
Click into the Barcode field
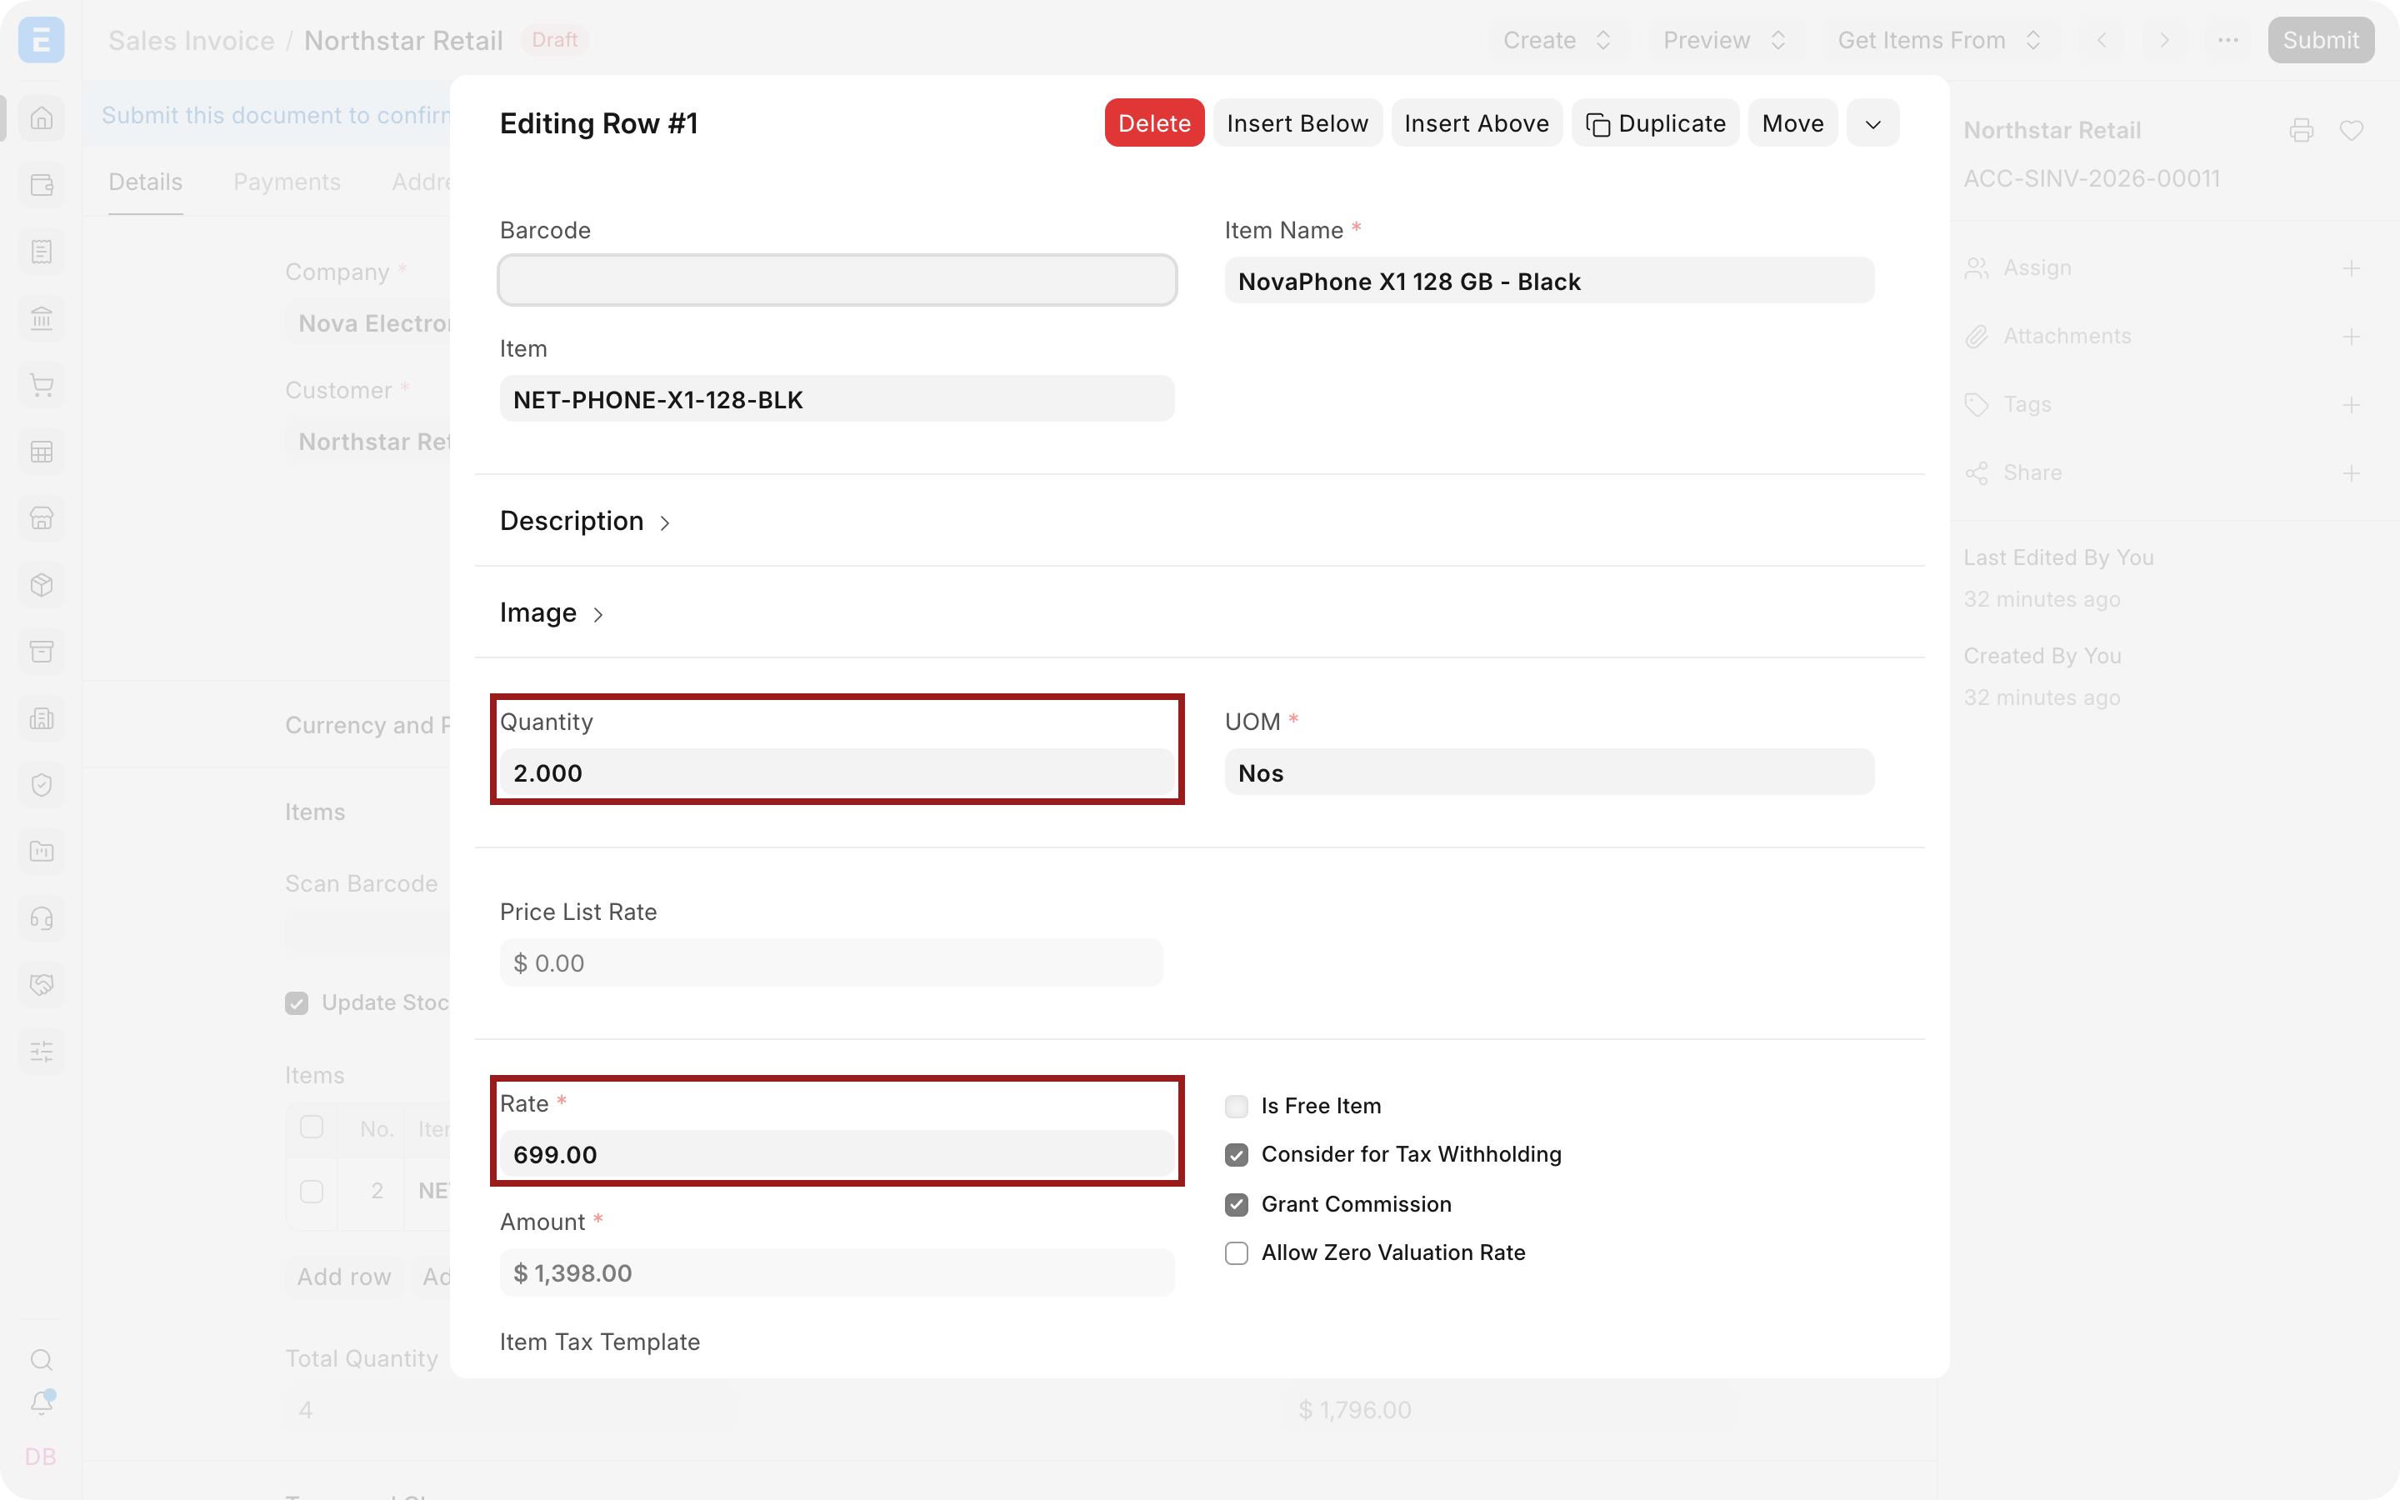[837, 280]
